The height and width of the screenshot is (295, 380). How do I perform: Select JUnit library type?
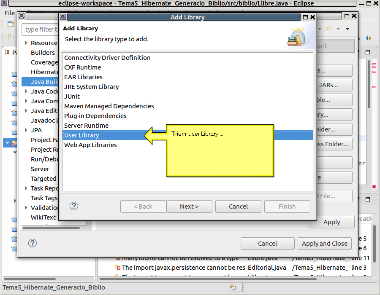[187, 97]
